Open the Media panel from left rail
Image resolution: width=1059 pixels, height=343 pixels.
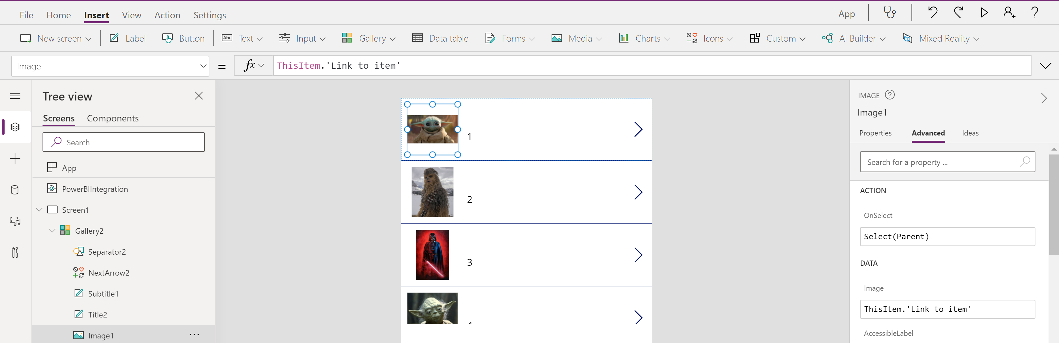coord(15,221)
